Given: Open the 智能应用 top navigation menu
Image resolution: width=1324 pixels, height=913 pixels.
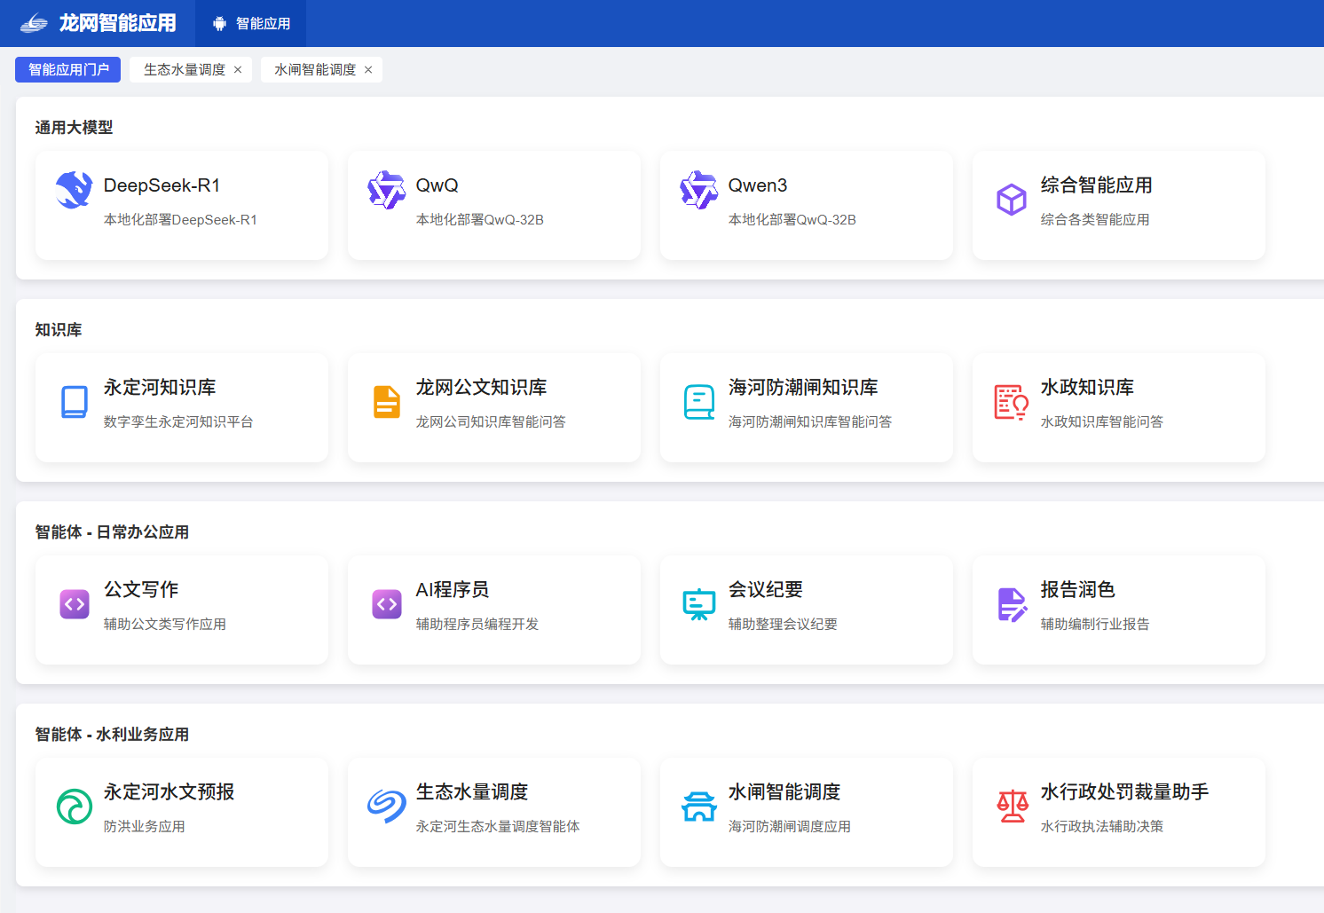Looking at the screenshot, I should point(251,24).
